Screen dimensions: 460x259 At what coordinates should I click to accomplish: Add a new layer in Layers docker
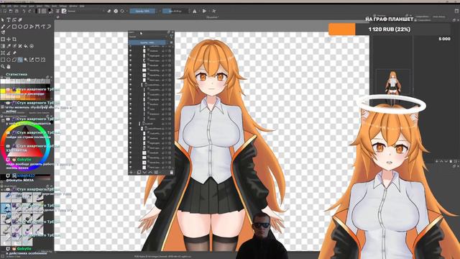(x=132, y=173)
